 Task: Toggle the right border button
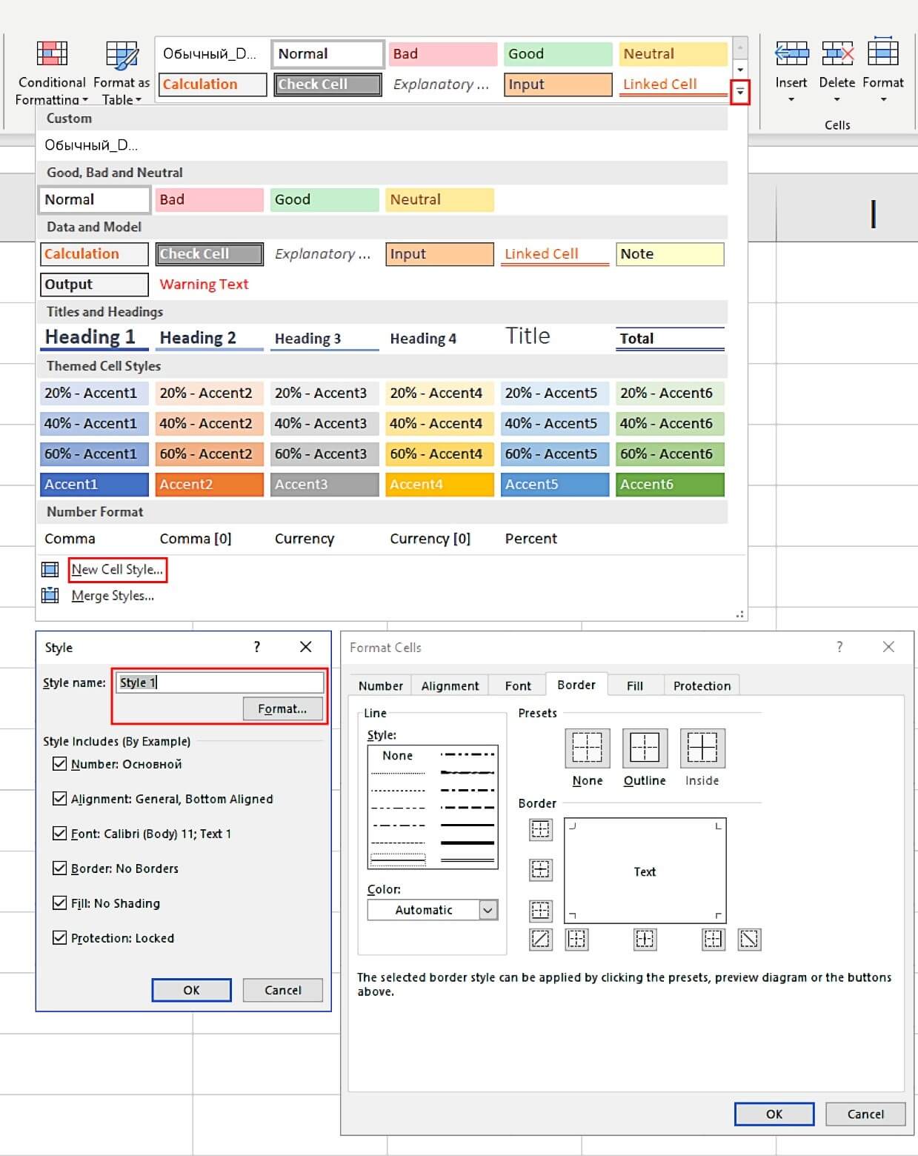coord(713,939)
